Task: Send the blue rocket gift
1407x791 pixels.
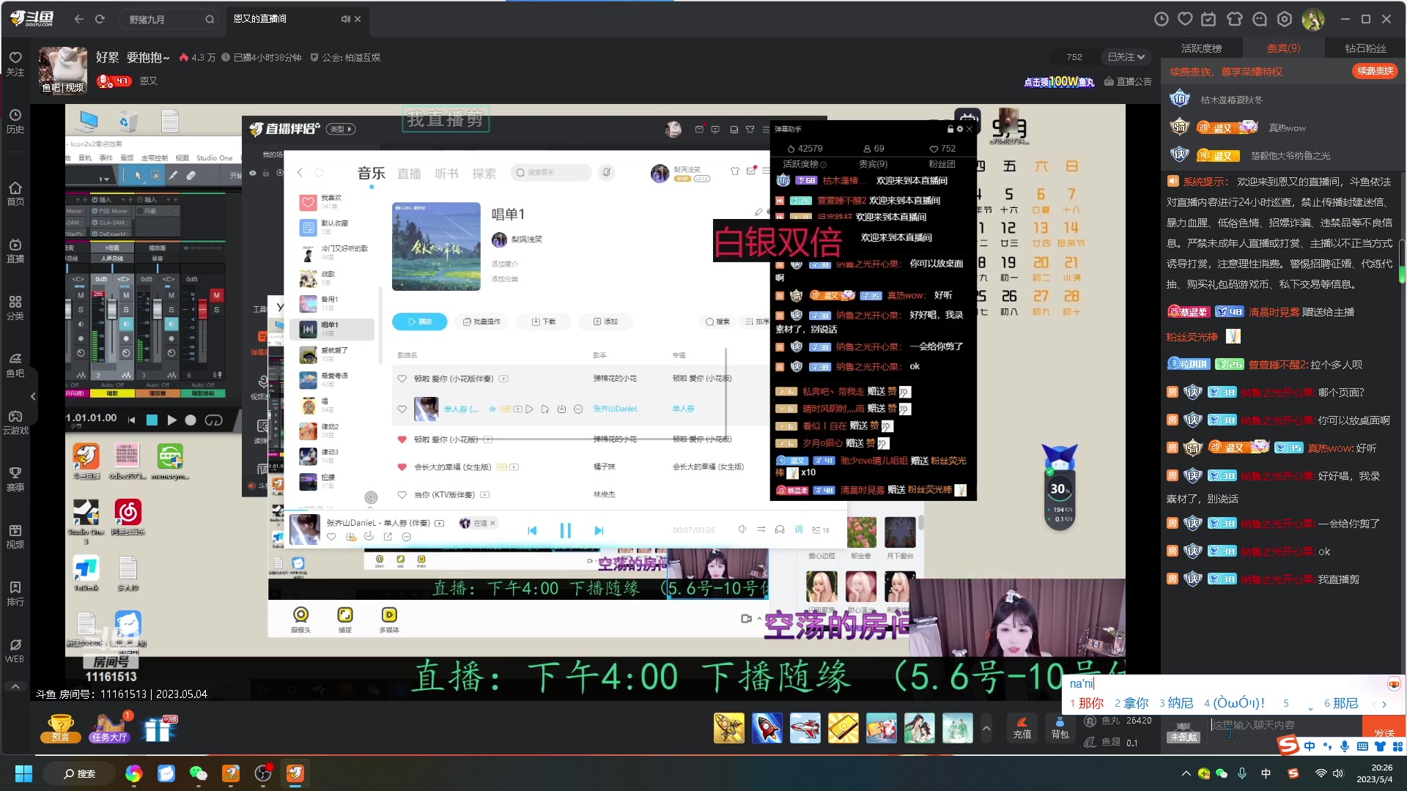Action: [767, 728]
